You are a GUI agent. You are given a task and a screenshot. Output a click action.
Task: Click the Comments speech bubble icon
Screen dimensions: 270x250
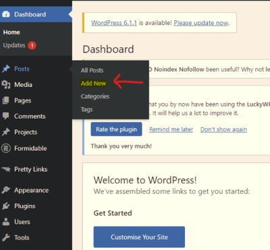pos(5,116)
